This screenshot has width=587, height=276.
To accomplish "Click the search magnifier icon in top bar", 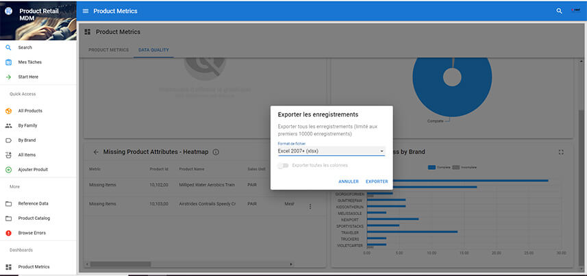I will (x=560, y=11).
